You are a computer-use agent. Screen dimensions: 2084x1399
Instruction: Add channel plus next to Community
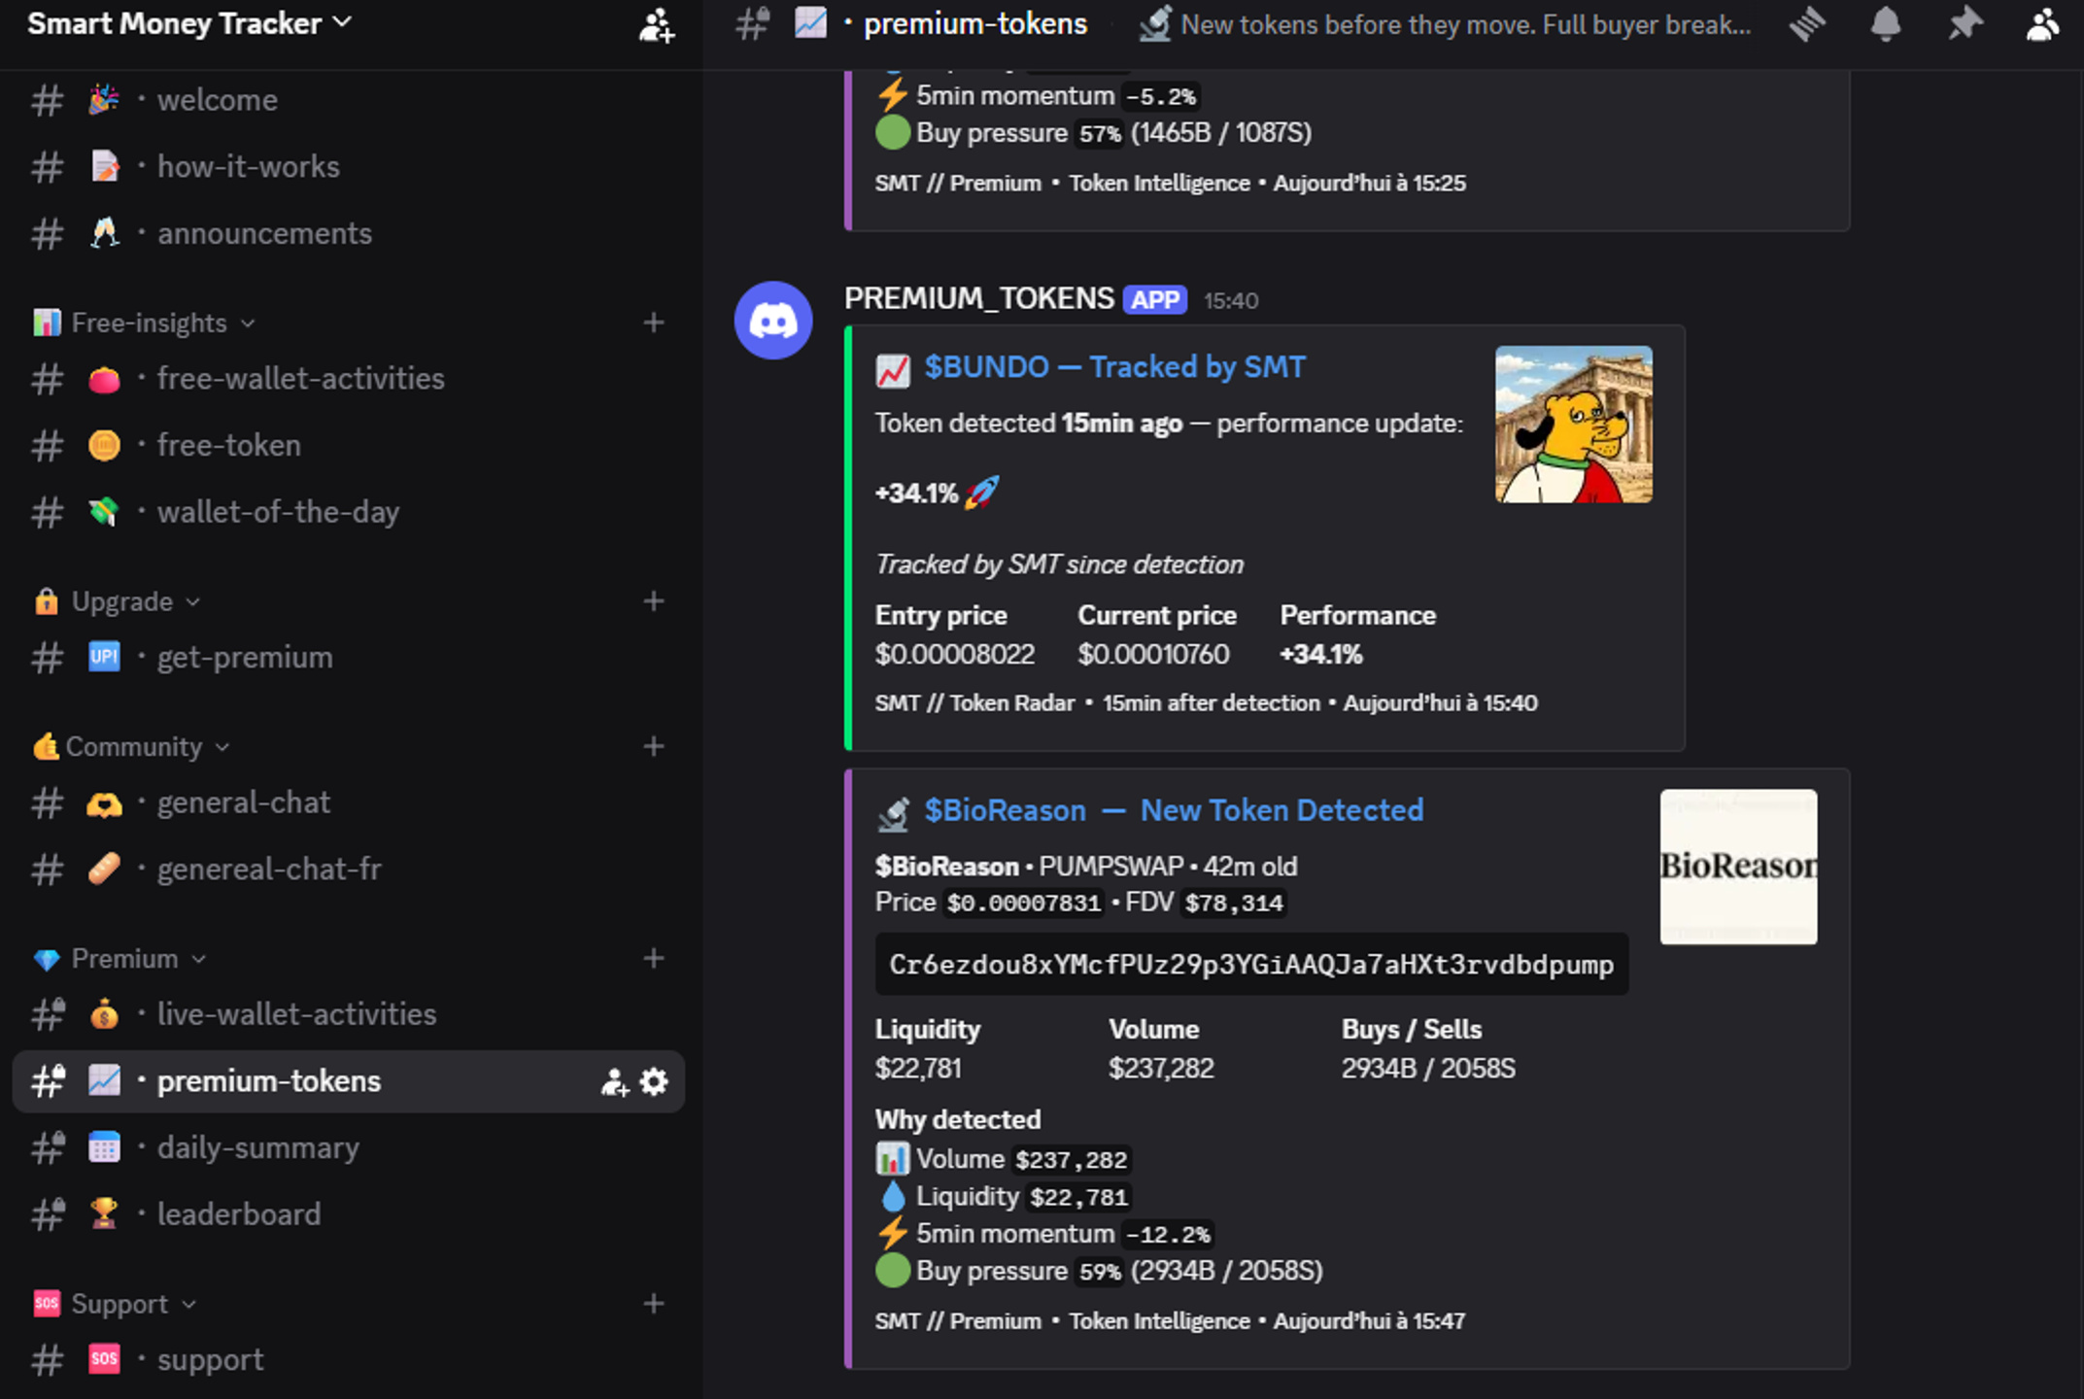pos(654,746)
